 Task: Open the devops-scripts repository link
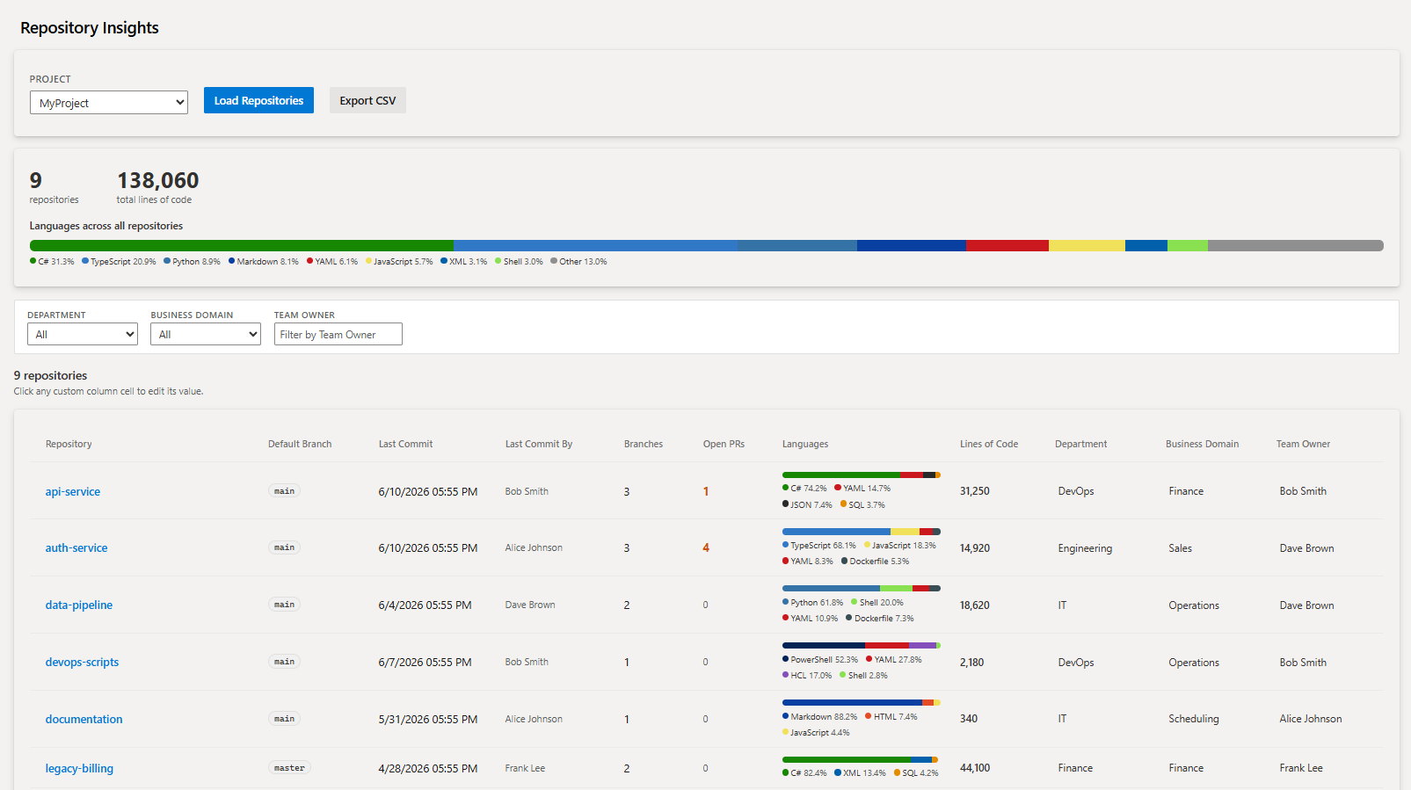tap(82, 662)
